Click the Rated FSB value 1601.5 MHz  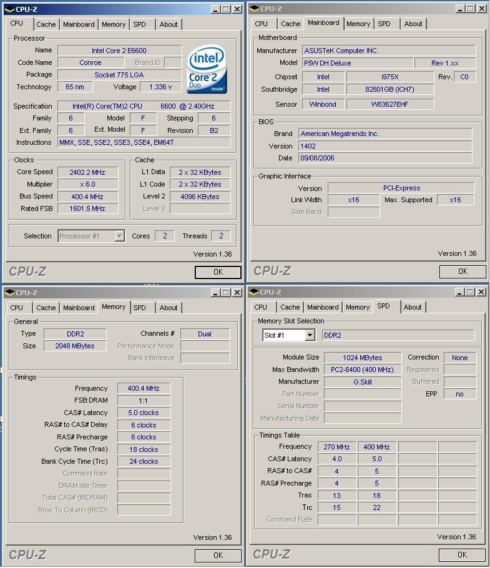[x=87, y=208]
